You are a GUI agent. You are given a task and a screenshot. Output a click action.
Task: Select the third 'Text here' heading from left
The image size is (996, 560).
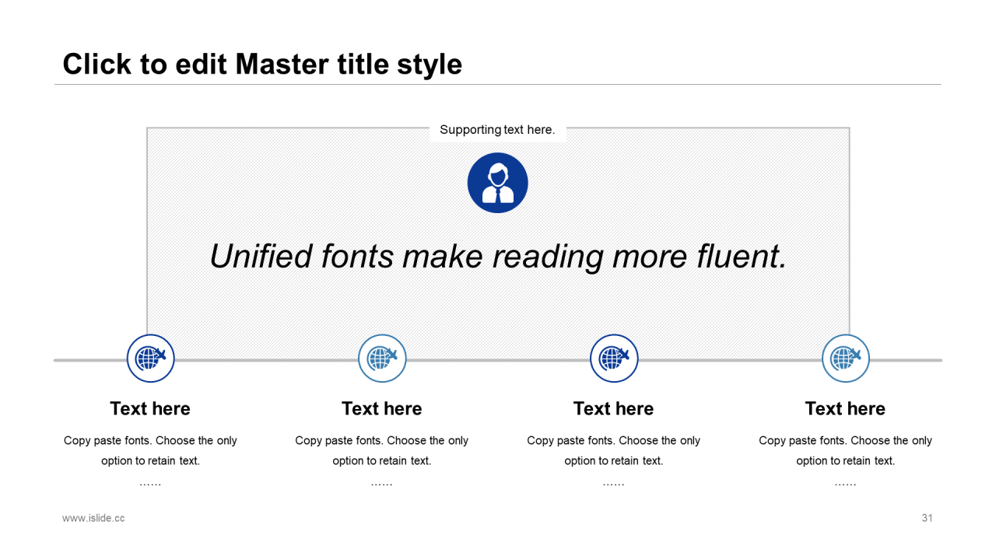[614, 408]
